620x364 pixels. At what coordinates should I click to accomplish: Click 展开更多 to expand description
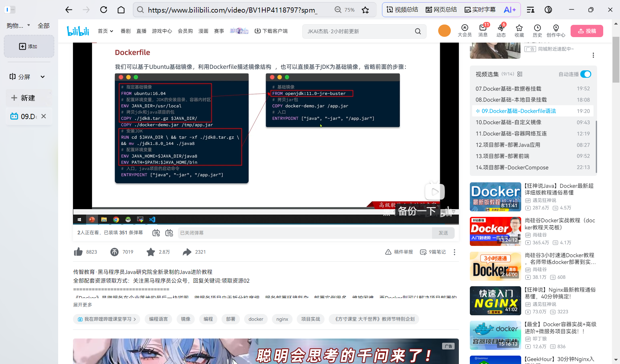click(83, 305)
